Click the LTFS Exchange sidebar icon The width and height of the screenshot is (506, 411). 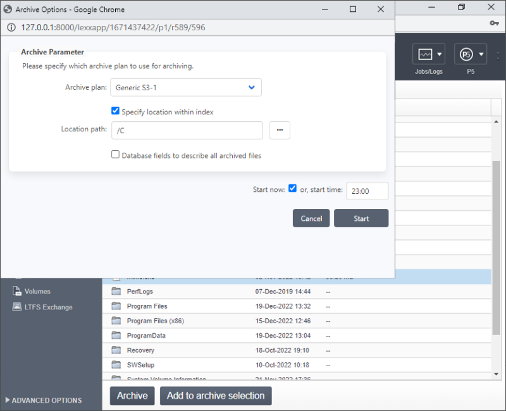click(17, 306)
